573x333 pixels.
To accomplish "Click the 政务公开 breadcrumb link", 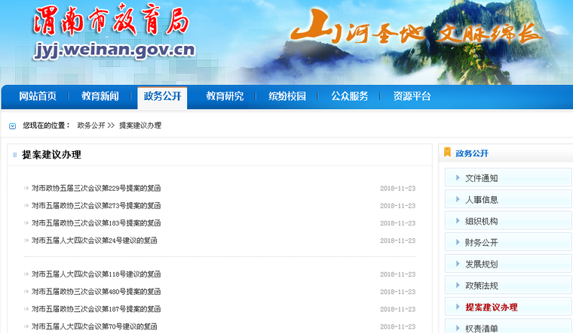I will click(91, 126).
